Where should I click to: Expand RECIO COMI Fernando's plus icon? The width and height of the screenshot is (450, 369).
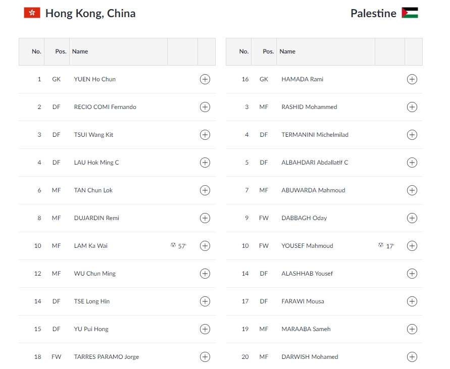[x=205, y=107]
